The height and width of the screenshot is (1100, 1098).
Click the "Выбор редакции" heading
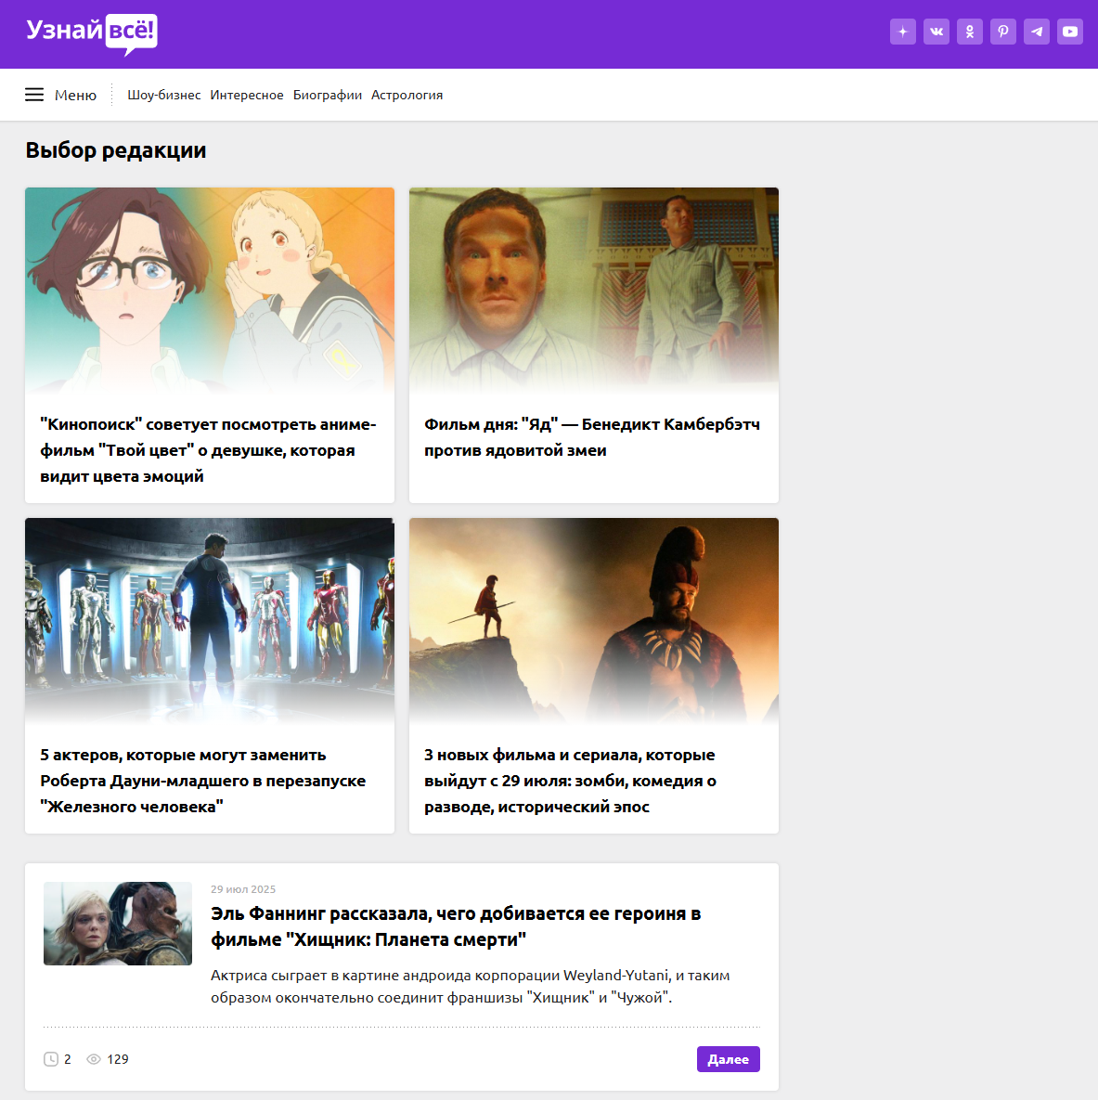pos(116,150)
